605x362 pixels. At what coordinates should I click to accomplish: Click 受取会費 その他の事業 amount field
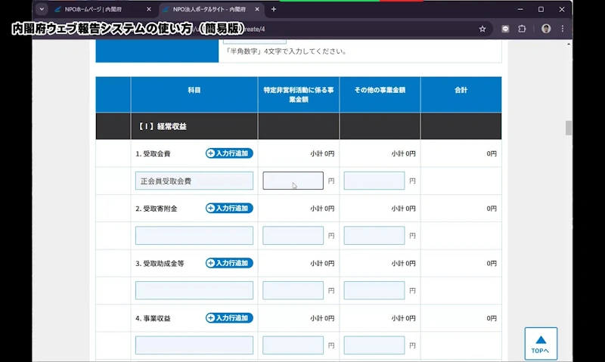374,181
